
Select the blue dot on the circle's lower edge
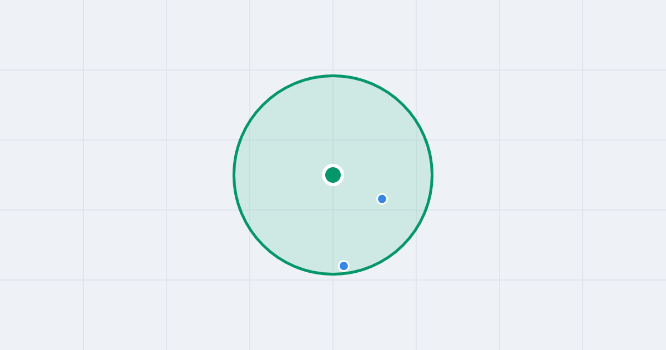(344, 266)
